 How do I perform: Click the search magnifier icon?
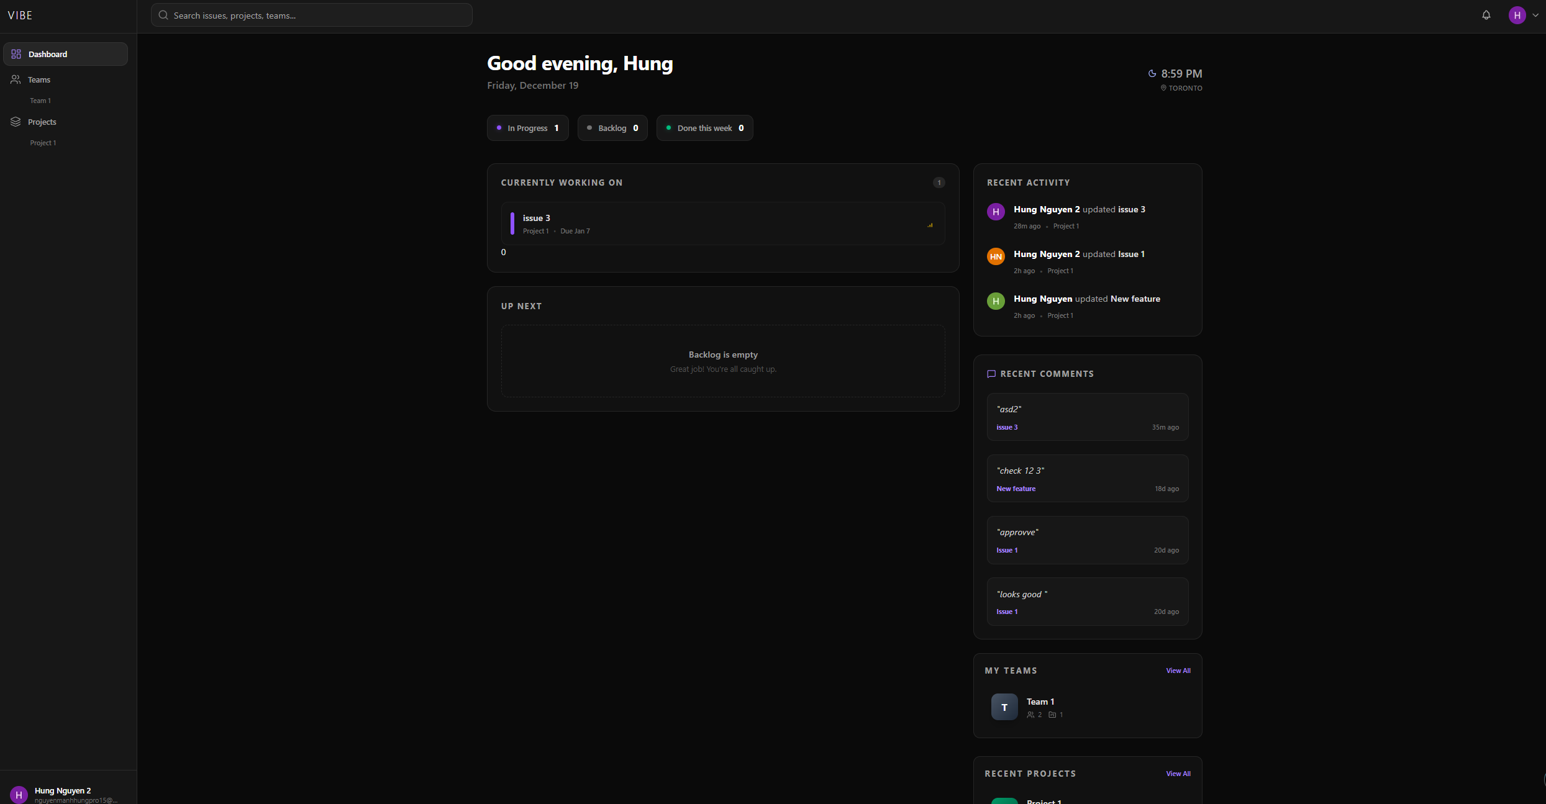[163, 15]
